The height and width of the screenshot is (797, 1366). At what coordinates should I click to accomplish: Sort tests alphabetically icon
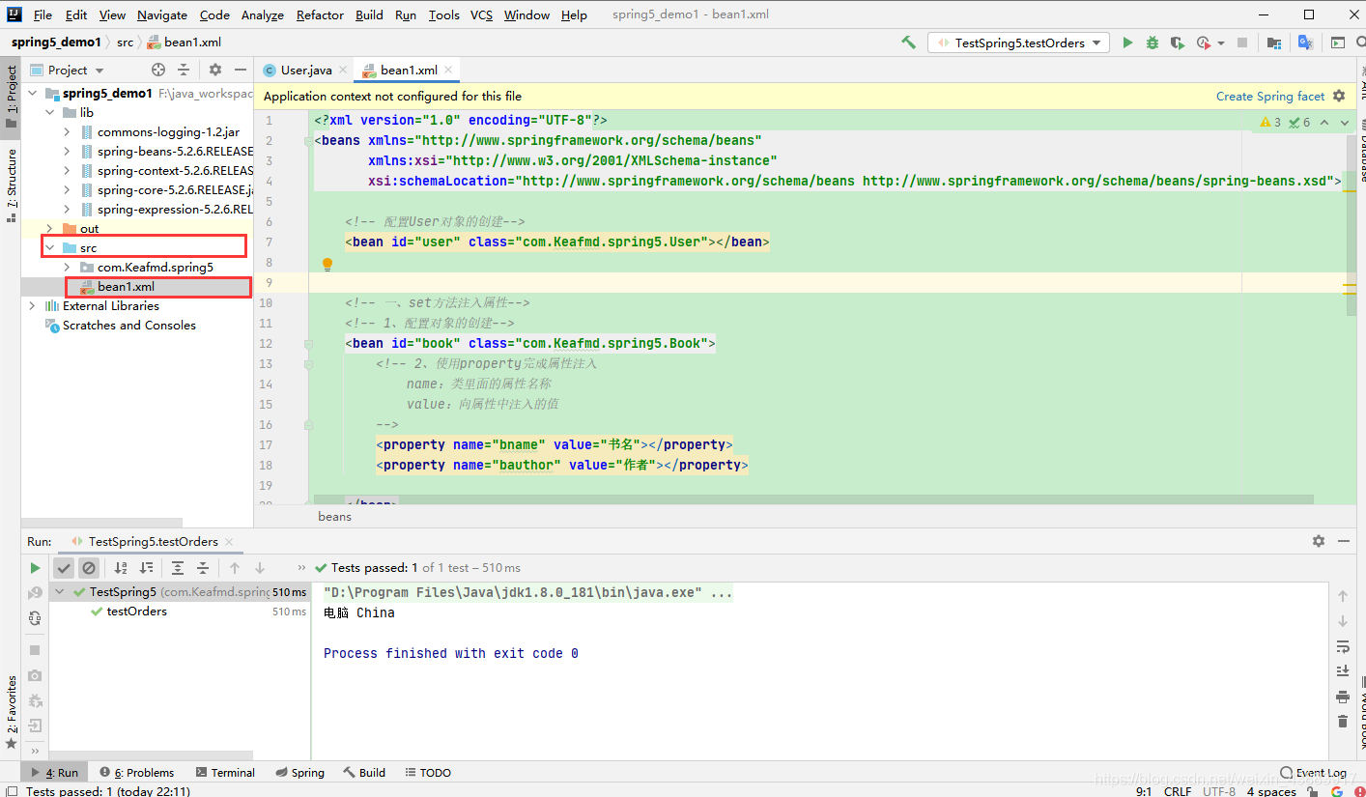coord(121,568)
